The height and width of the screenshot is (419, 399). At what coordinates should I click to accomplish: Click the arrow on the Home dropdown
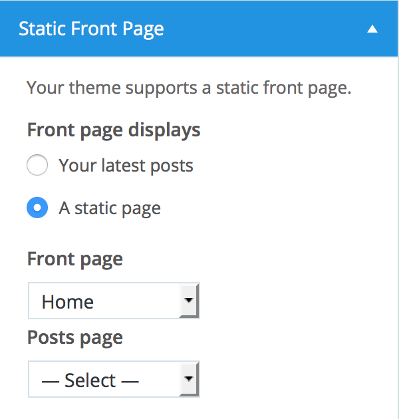pyautogui.click(x=190, y=301)
